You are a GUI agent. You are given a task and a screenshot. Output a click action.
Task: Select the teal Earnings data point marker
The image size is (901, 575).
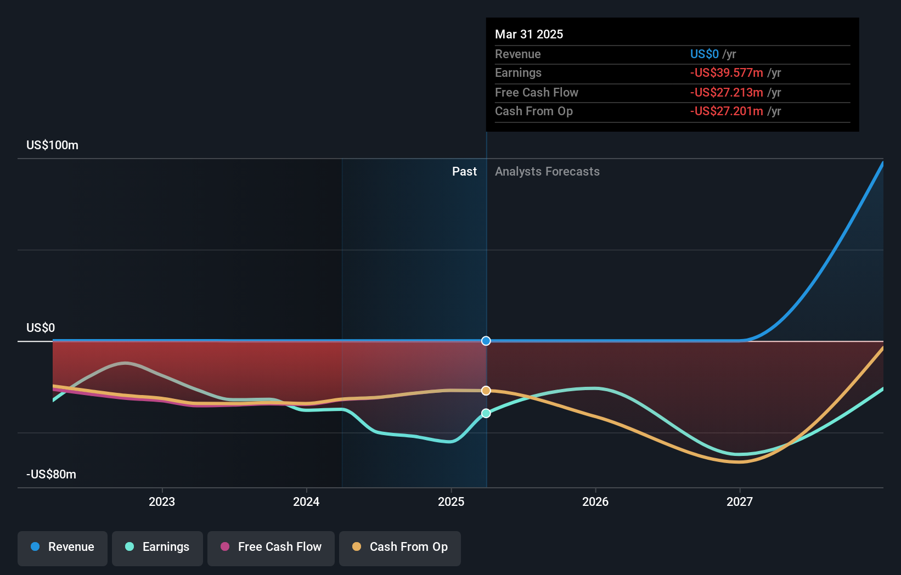click(486, 413)
